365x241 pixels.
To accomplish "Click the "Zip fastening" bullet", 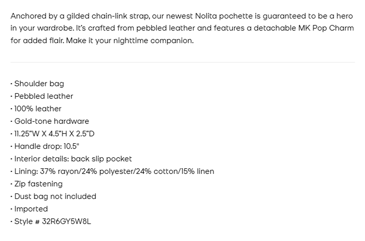I will [38, 184].
